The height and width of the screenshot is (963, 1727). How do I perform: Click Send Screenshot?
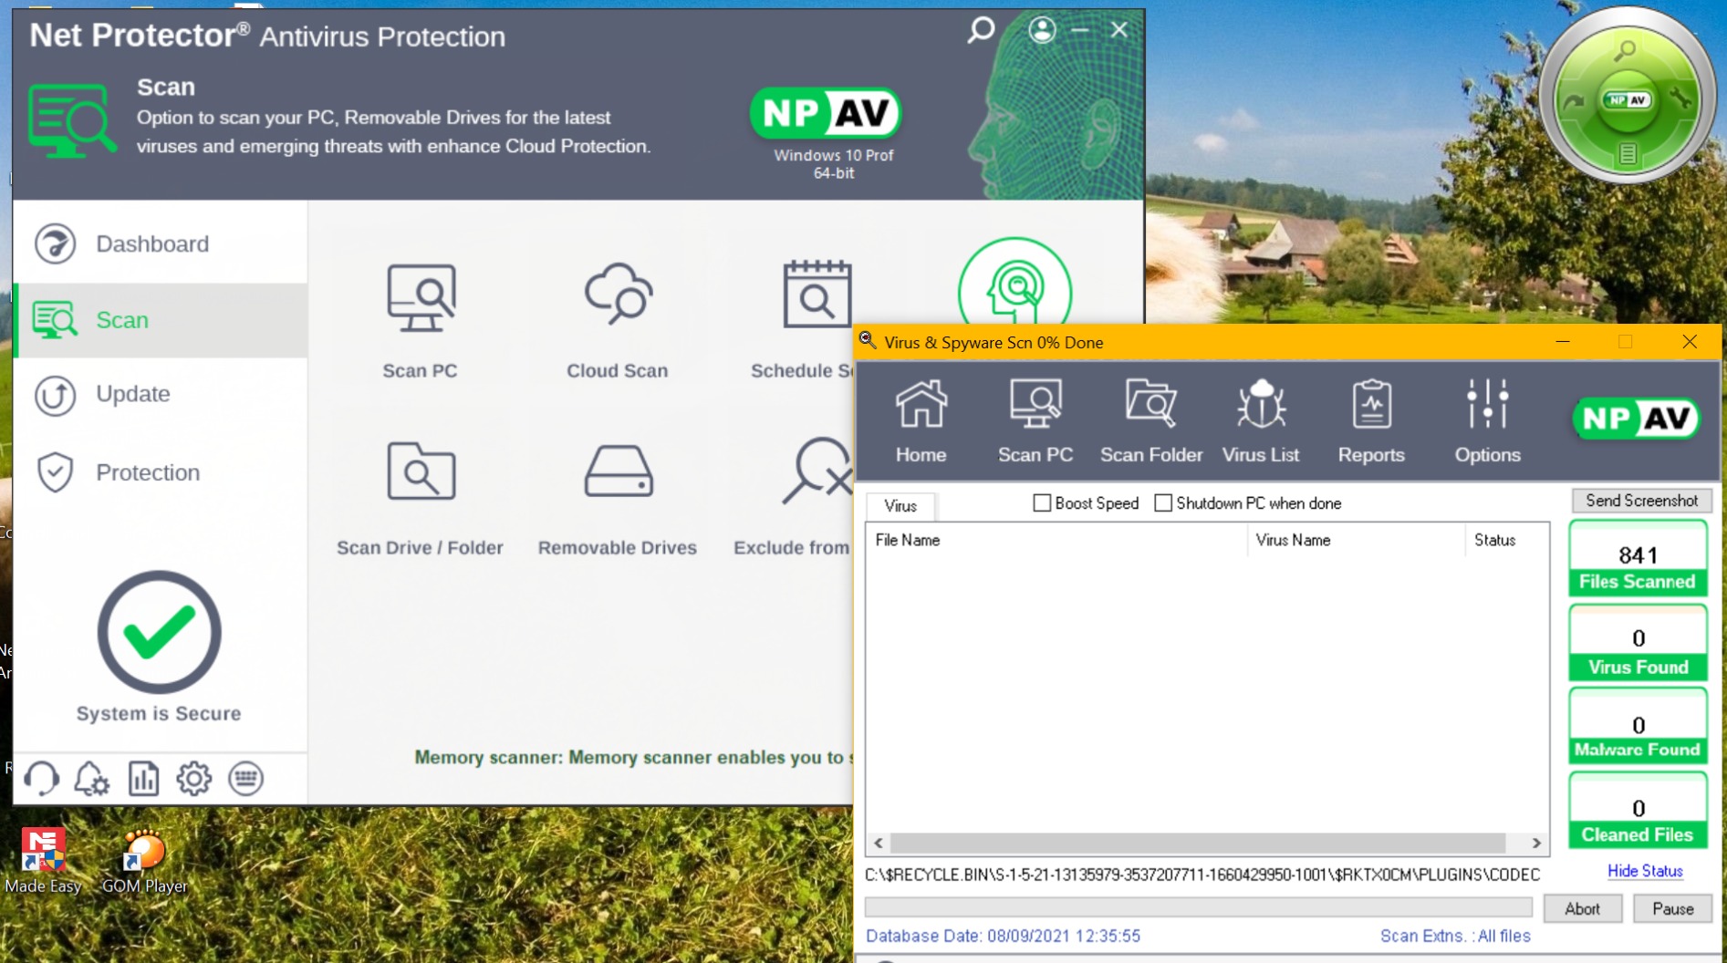(x=1641, y=500)
